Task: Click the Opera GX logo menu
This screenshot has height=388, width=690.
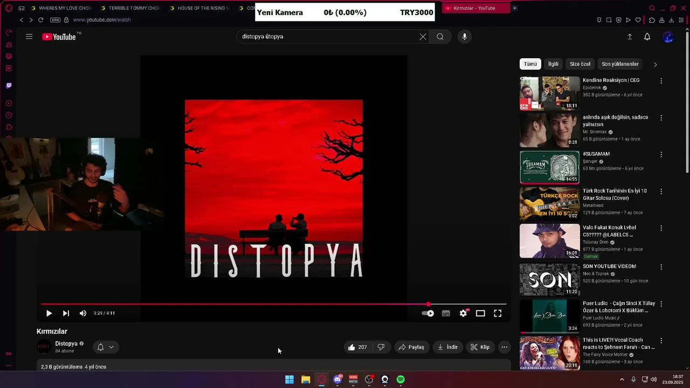Action: pos(9,8)
